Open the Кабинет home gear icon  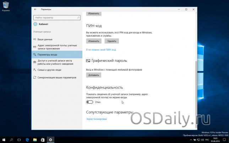(36, 24)
